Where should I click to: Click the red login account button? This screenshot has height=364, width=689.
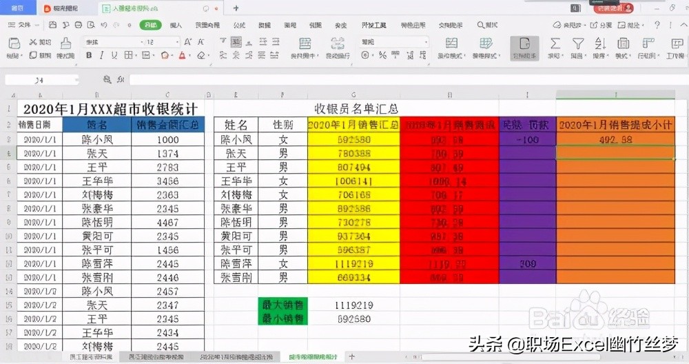(x=613, y=8)
